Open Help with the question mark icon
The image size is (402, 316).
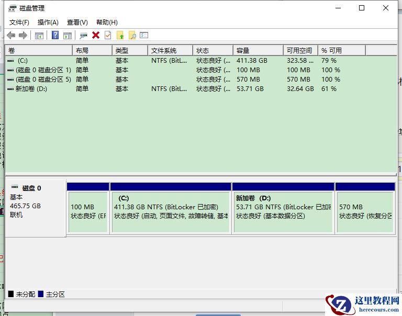[55, 35]
